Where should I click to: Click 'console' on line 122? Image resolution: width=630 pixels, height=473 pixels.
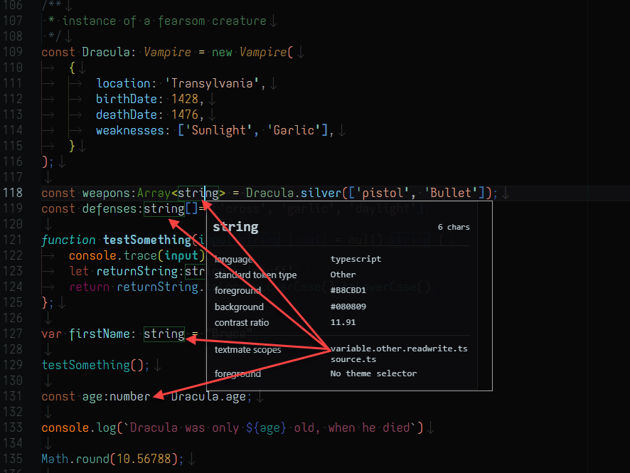[x=92, y=255]
